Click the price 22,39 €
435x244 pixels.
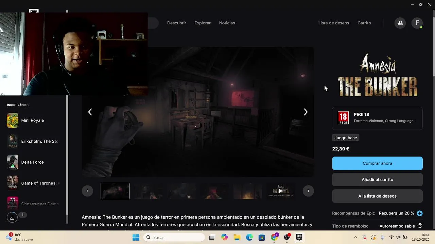click(x=341, y=149)
